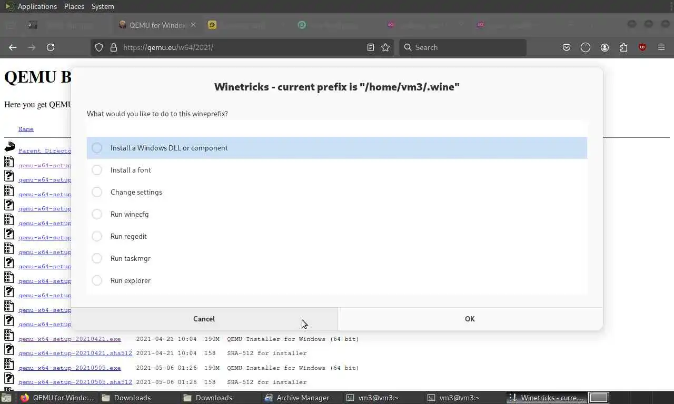
Task: Go back in Firefox history
Action: [13, 47]
